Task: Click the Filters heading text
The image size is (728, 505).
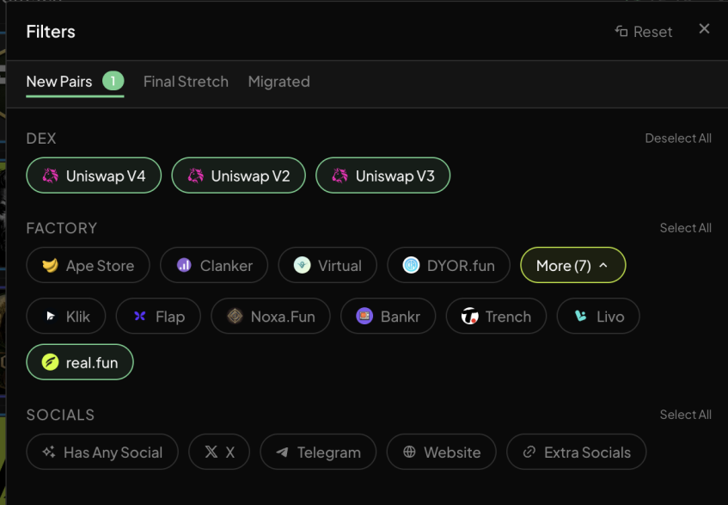Action: pyautogui.click(x=51, y=32)
